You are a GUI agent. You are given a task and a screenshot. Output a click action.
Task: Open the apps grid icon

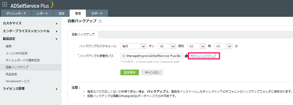pos(4,4)
